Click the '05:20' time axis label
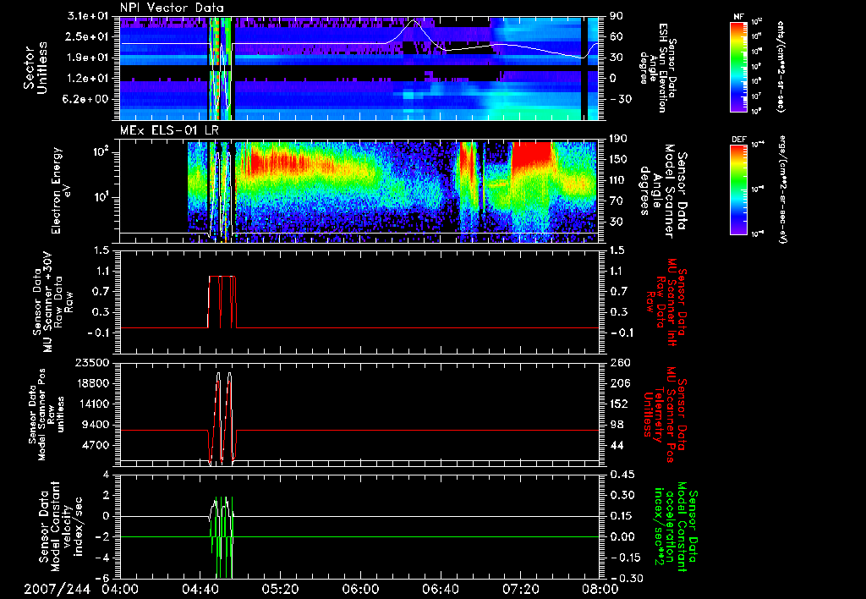 pyautogui.click(x=280, y=589)
